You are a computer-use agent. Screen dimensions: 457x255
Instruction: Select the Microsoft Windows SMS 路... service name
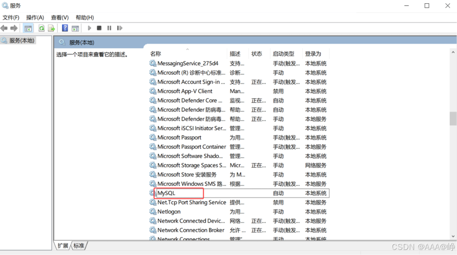click(192, 184)
